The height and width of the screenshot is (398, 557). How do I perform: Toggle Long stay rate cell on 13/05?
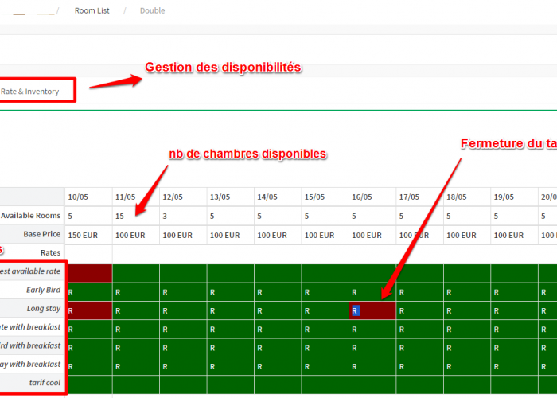pyautogui.click(x=231, y=310)
